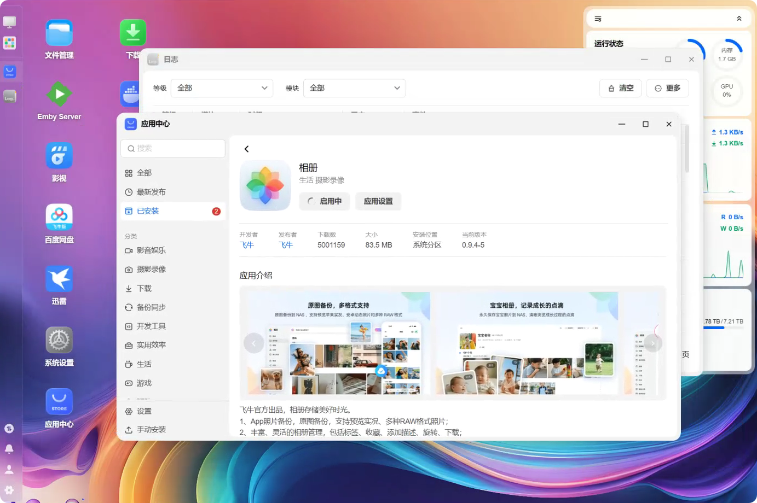Screen dimensions: 757x503
Task: Open the 等级 dropdown in 日志 window
Action: pyautogui.click(x=222, y=88)
